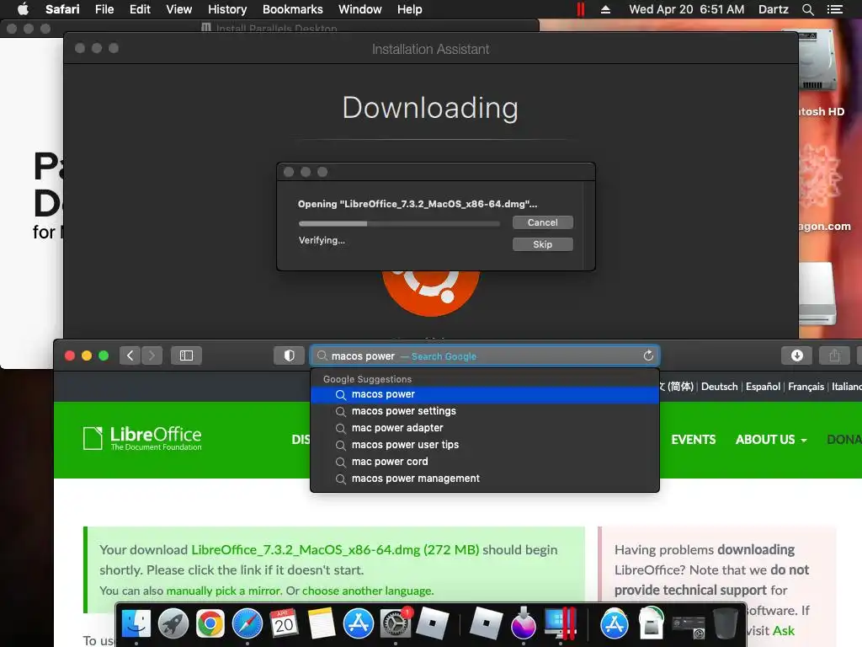Click the 'Google Suggestions' header text

tap(367, 379)
